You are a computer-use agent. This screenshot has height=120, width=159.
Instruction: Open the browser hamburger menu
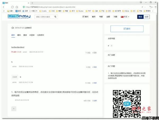coord(156,7)
